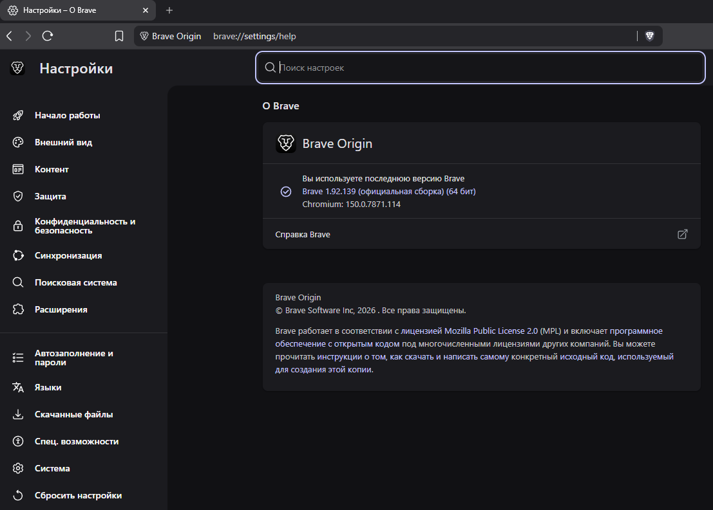Focus the Поиск настроек search field
713x510 pixels.
click(480, 68)
